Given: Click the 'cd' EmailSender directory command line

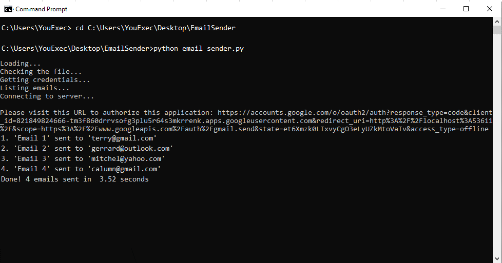Looking at the screenshot, I should click(119, 28).
